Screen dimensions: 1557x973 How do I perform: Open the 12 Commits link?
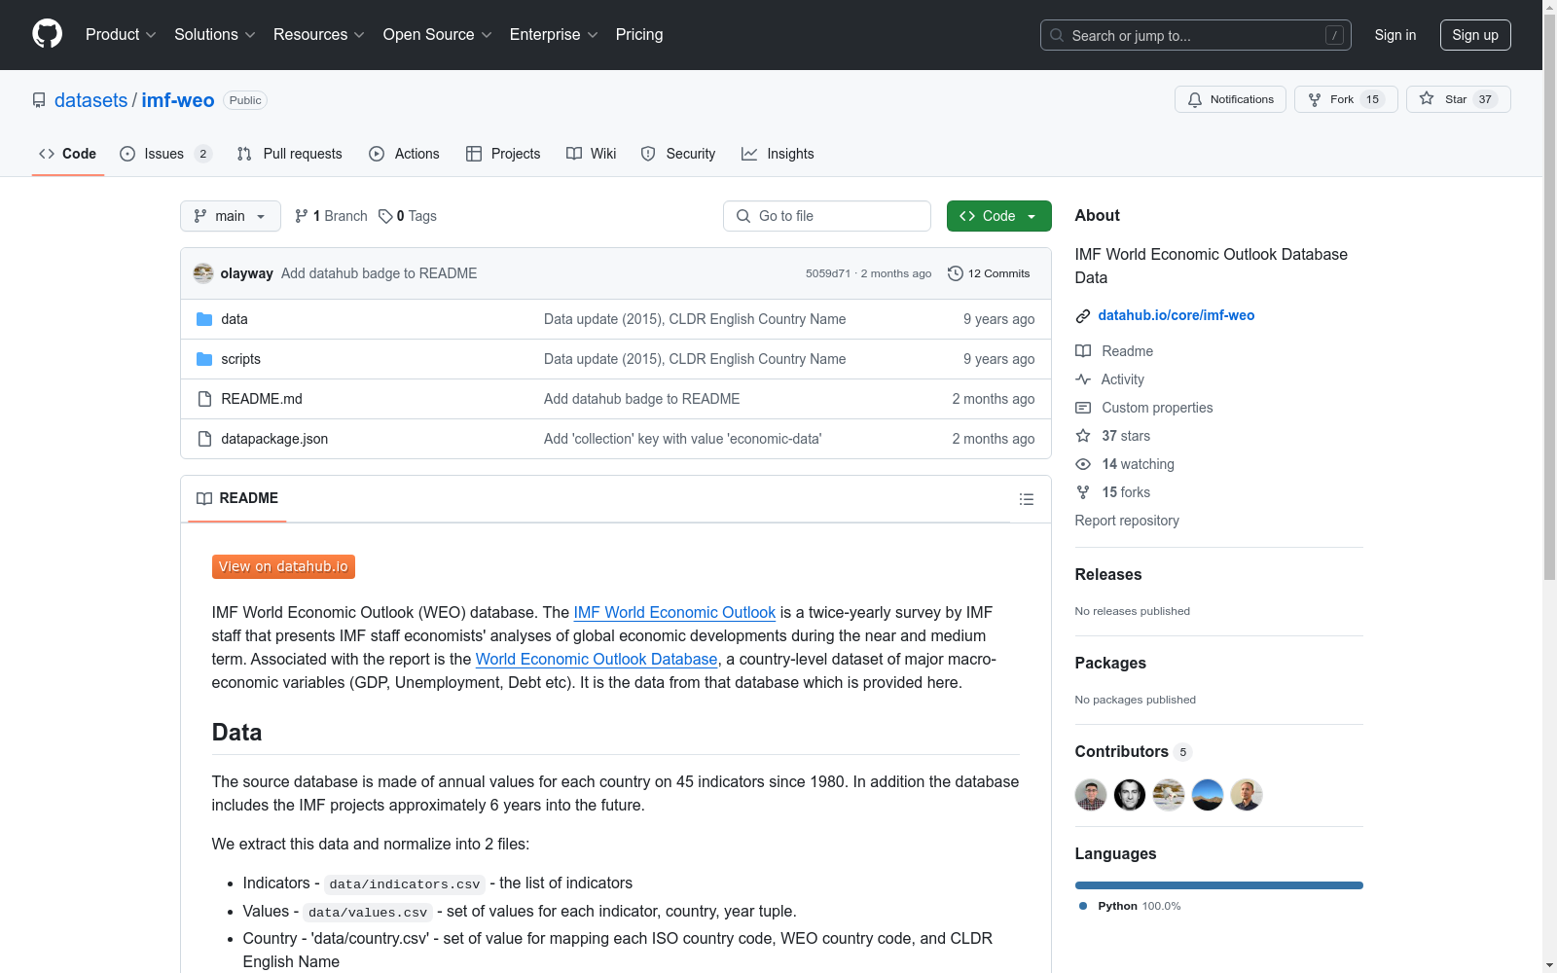989,273
